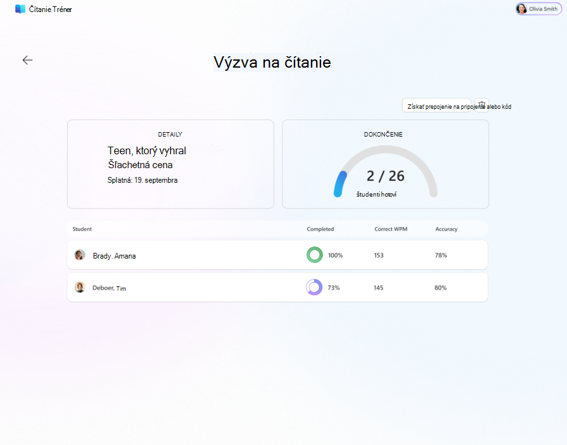Sort by the Correct WPM column header

tap(391, 229)
